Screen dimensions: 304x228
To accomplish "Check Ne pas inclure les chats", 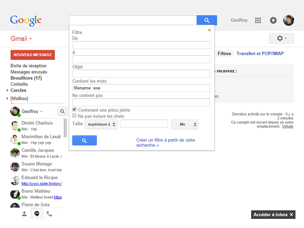I will click(74, 116).
